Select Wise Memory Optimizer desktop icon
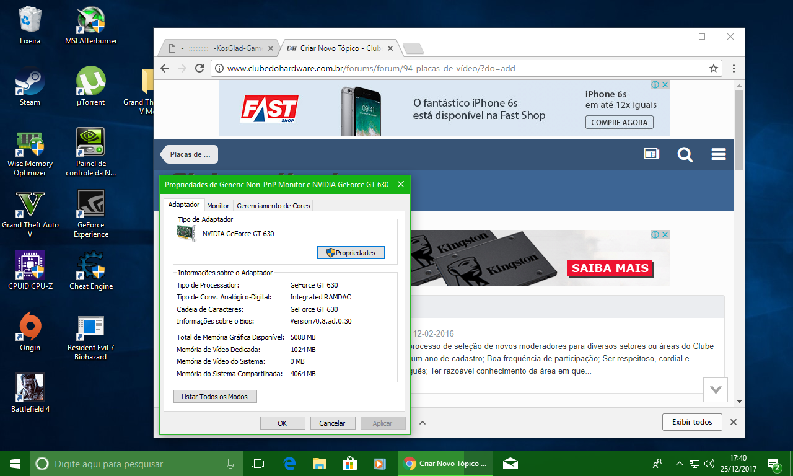This screenshot has height=476, width=793. [x=30, y=152]
